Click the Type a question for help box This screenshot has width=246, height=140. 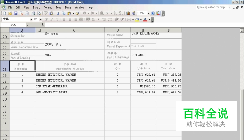[212, 7]
